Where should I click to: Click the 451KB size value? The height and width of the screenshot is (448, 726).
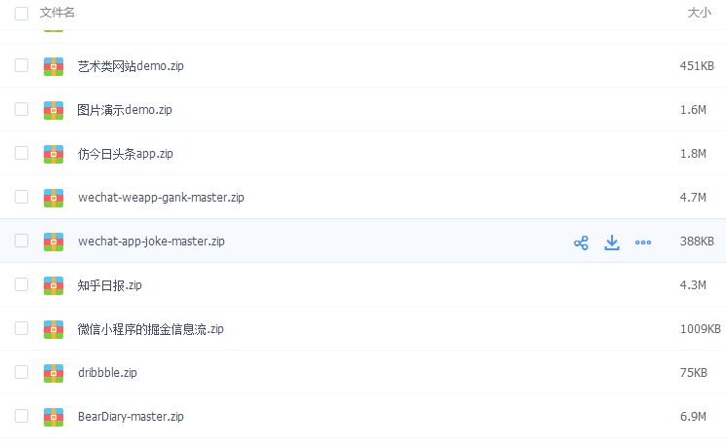coord(697,66)
